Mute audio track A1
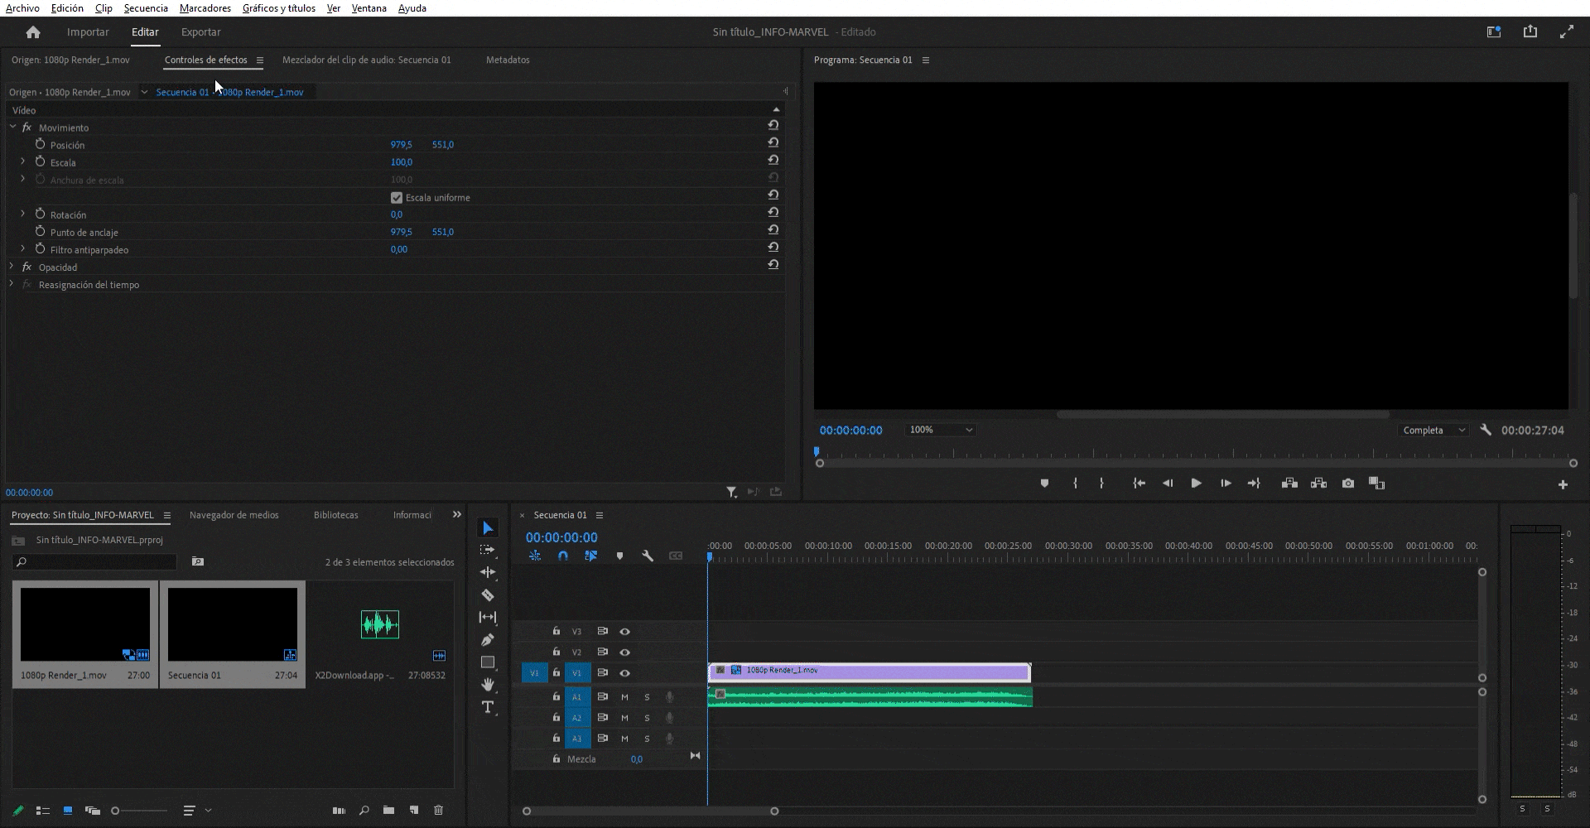Viewport: 1590px width, 828px height. [624, 697]
